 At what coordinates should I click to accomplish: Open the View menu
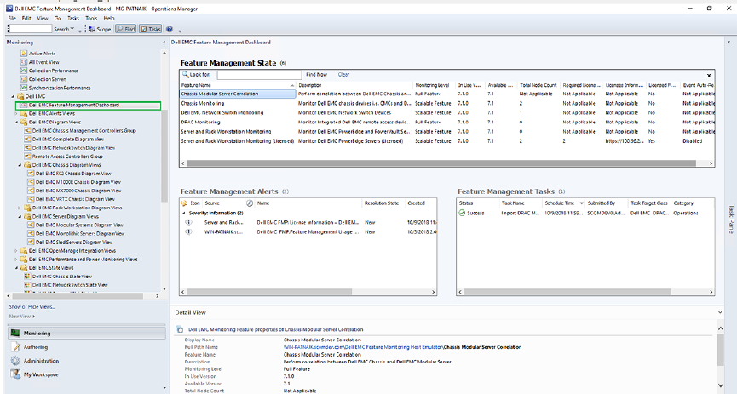(43, 19)
